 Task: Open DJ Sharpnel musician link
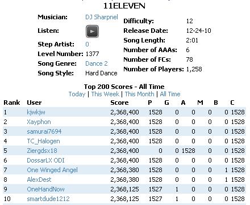click(x=102, y=17)
